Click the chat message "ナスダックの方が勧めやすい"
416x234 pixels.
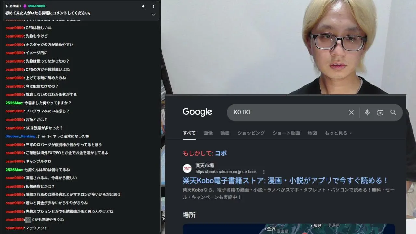pos(49,45)
